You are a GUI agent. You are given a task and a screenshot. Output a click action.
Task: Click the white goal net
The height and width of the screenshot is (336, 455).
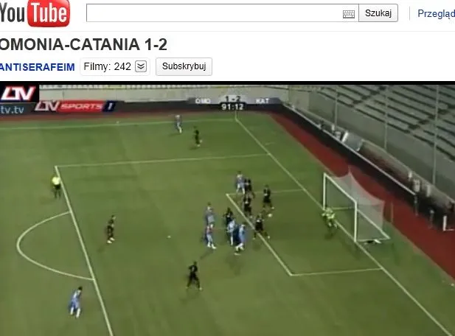coord(356,206)
